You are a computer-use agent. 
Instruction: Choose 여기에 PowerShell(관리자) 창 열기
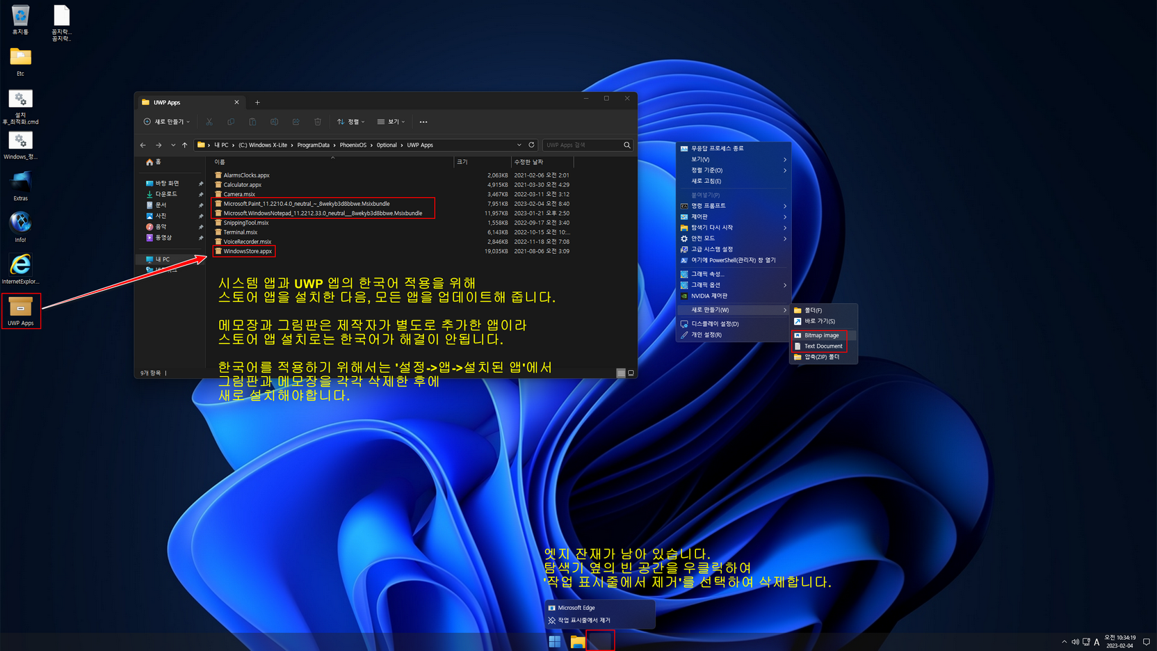tap(734, 260)
